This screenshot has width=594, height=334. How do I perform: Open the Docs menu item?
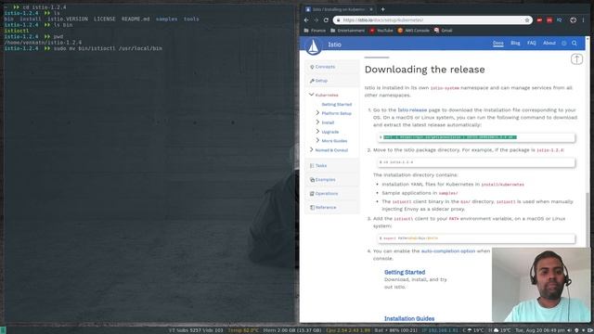497,44
